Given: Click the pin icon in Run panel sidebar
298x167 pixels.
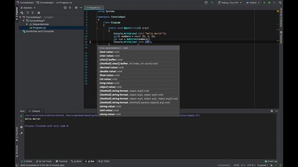Looking at the screenshot, I should click(x=21, y=133).
